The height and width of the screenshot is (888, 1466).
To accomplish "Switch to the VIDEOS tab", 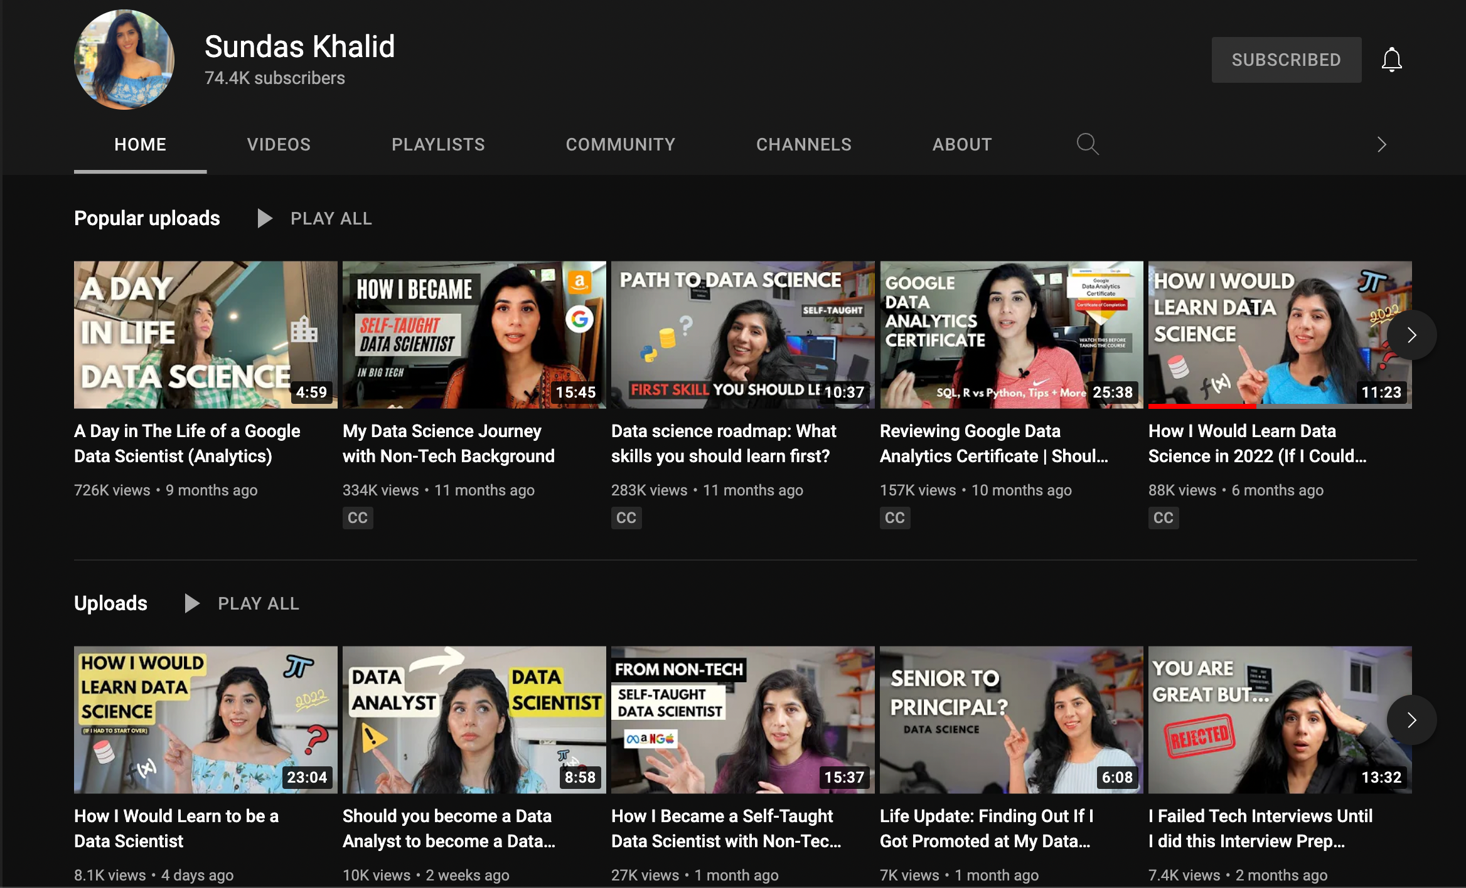I will (x=279, y=144).
